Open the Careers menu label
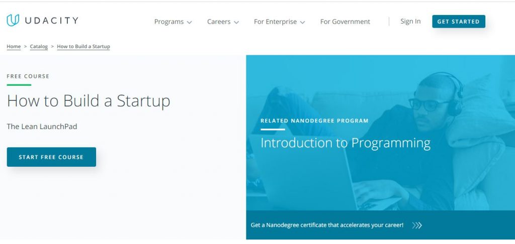This screenshot has width=515, height=244. click(x=219, y=22)
